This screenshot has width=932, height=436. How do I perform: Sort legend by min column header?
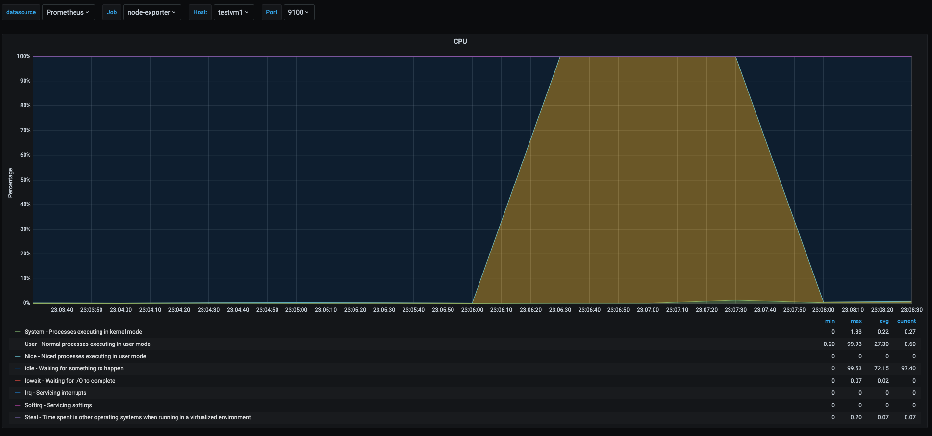click(830, 321)
